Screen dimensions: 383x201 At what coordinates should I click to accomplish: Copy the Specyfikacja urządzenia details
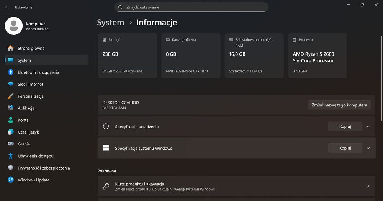[345, 126]
